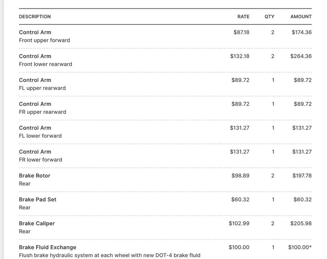This screenshot has width=327, height=259.
Task: Click the Brake Rotor item title
Action: [x=35, y=176]
